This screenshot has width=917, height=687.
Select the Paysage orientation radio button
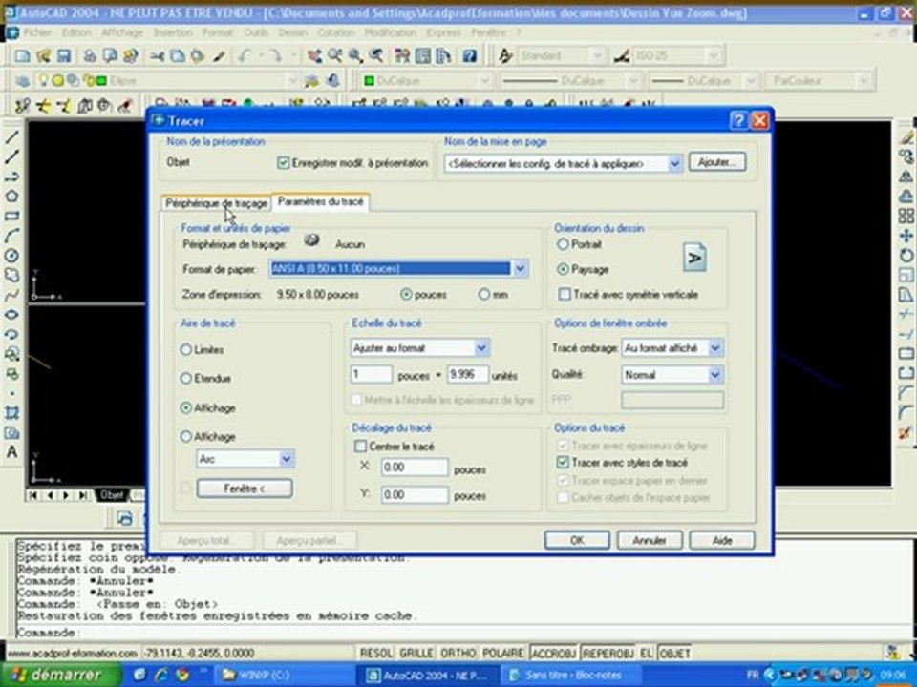point(563,269)
